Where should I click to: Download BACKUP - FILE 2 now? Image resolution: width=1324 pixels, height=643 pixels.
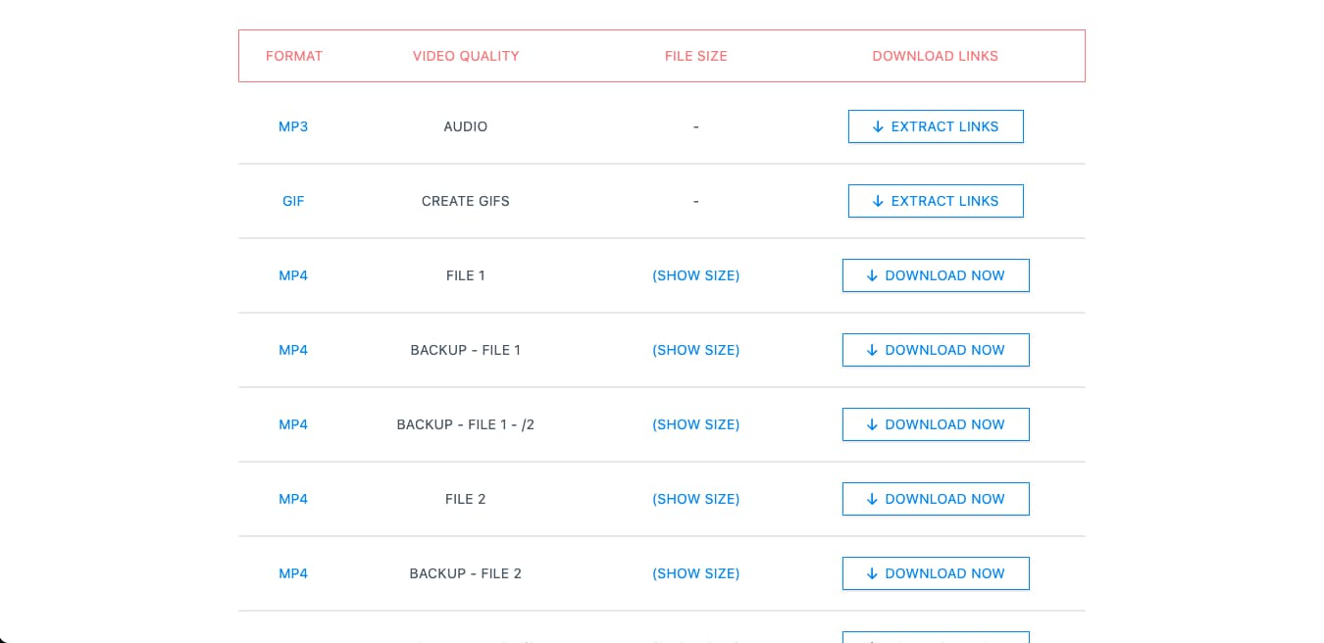coord(936,573)
